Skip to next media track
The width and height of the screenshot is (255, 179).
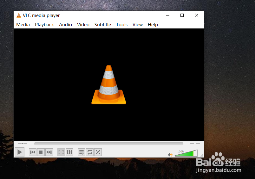click(x=49, y=152)
